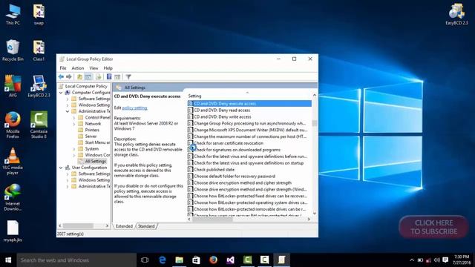475x267 pixels.
Task: Open File Explorer from the taskbar
Action: click(x=180, y=260)
